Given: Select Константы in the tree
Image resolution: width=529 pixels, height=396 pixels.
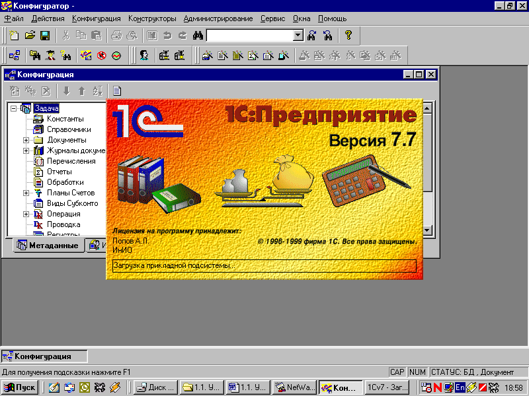Looking at the screenshot, I should click(x=65, y=119).
